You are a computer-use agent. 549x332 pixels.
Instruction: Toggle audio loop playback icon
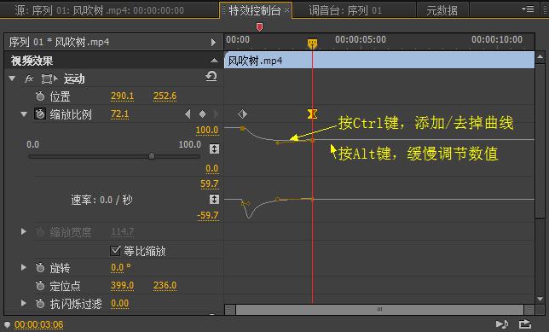point(502,324)
